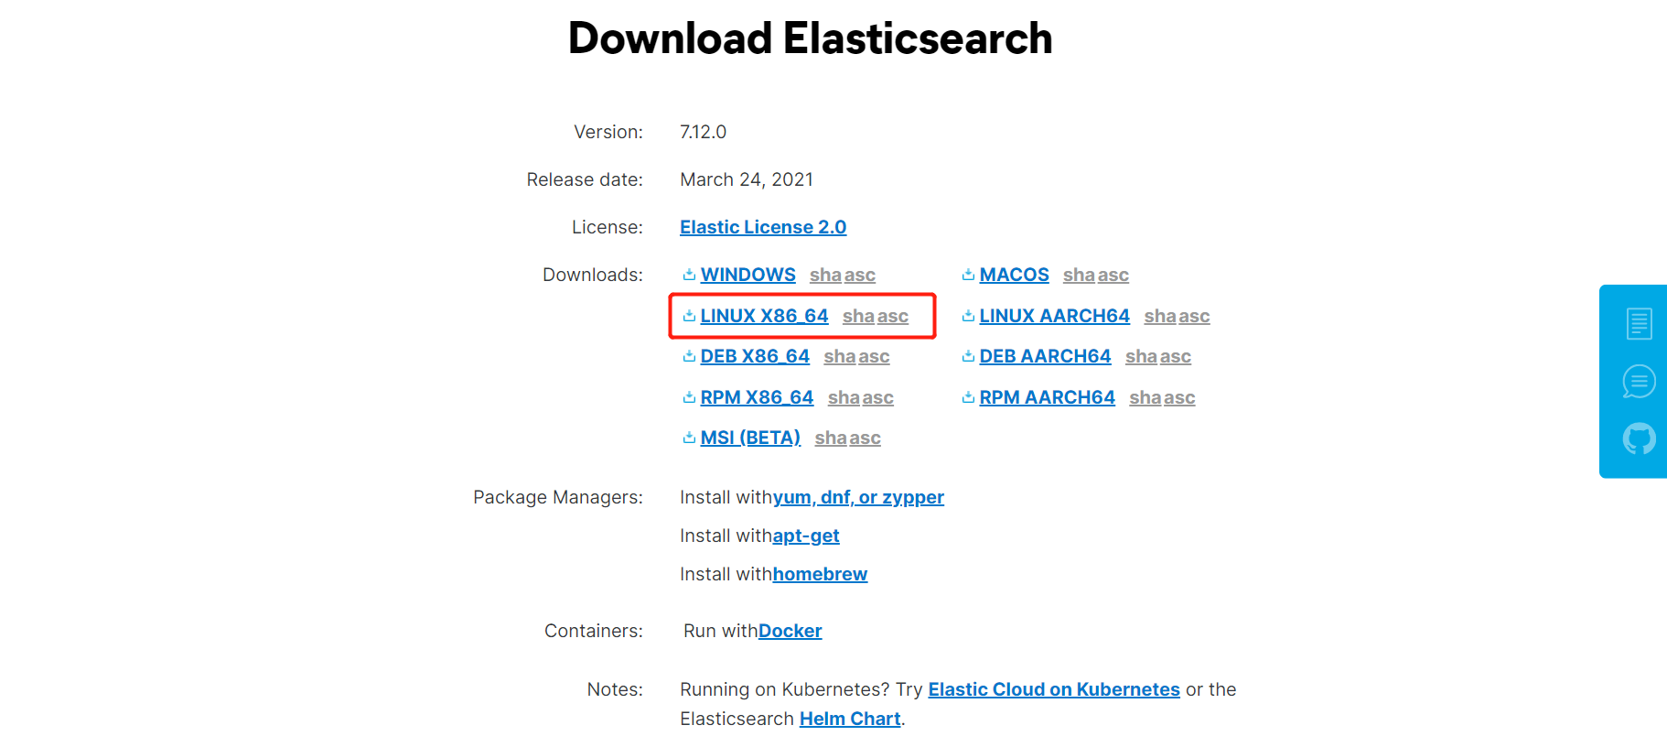Click download icon beside MACOS

point(968,275)
